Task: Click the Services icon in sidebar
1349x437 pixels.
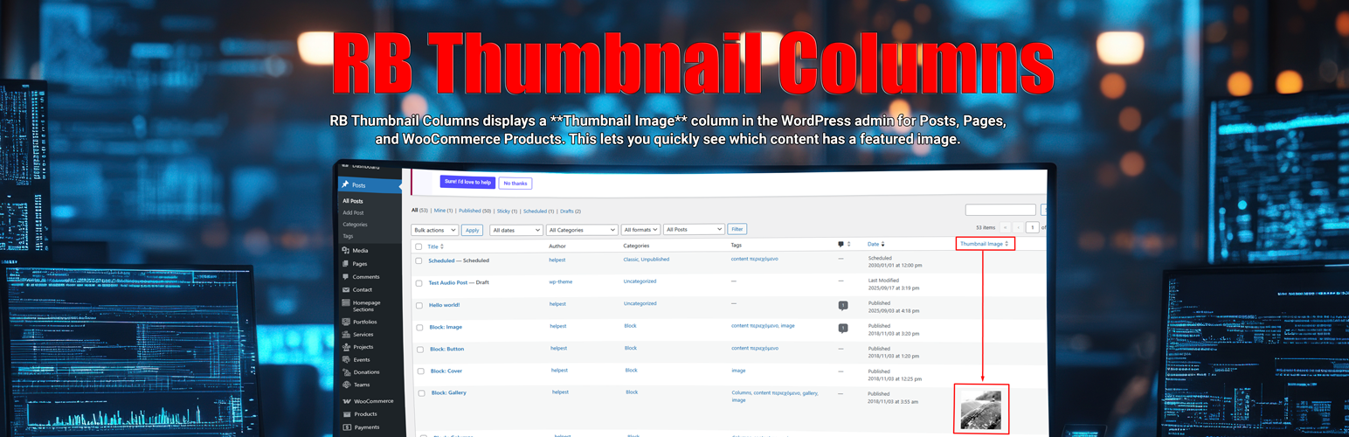Action: click(346, 335)
